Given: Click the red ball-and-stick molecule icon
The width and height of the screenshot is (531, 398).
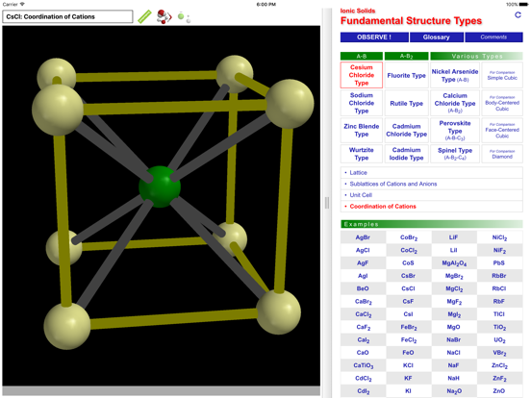Looking at the screenshot, I should coord(164,16).
